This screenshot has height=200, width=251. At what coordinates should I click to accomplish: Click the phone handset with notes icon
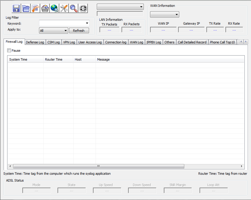(35, 8)
